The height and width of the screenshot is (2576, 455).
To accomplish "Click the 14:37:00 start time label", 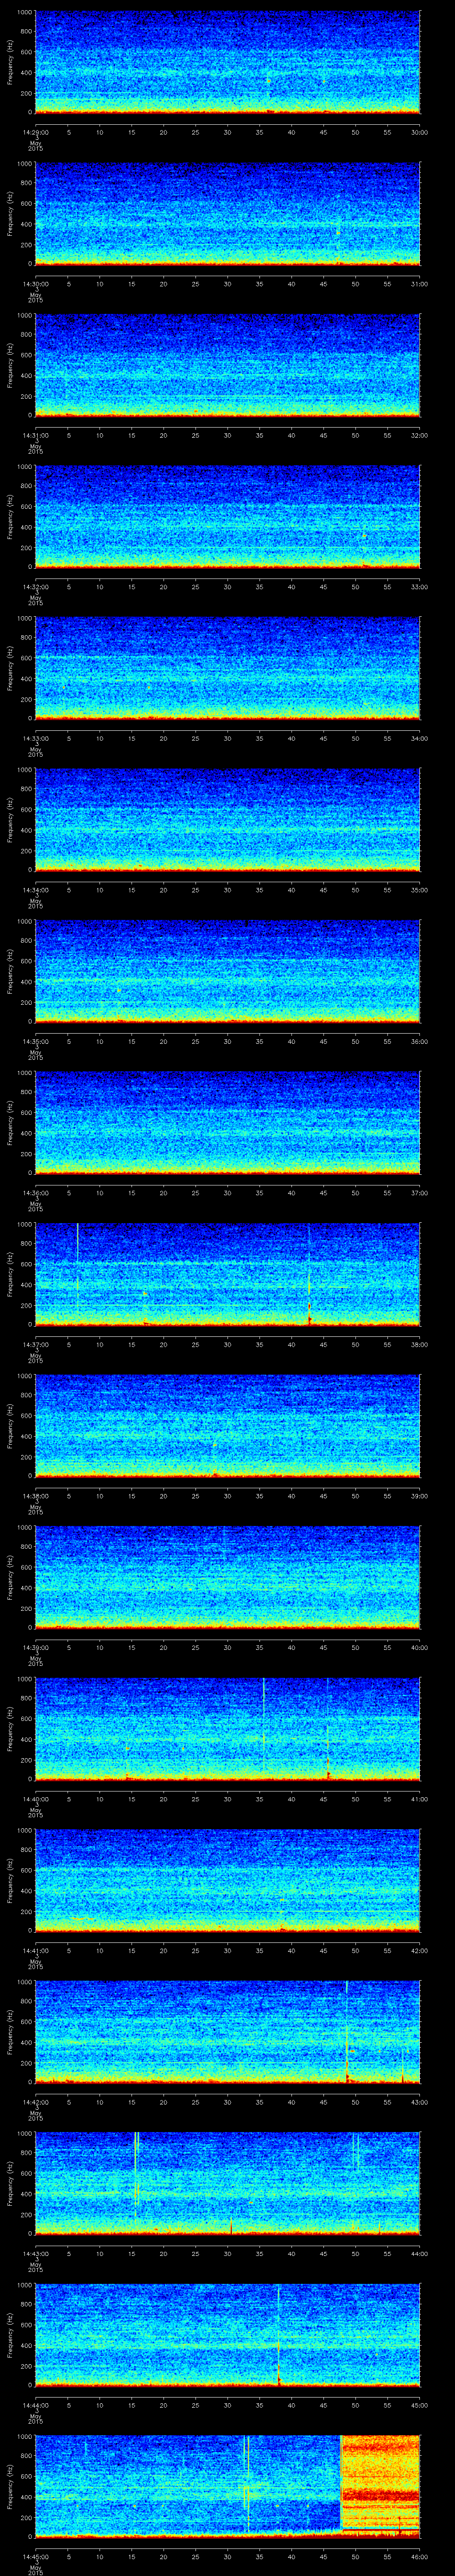I will 35,1344.
